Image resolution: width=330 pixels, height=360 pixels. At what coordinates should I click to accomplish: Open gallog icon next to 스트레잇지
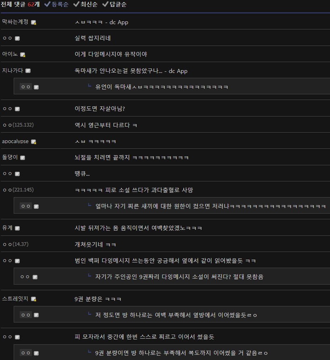pos(33,299)
